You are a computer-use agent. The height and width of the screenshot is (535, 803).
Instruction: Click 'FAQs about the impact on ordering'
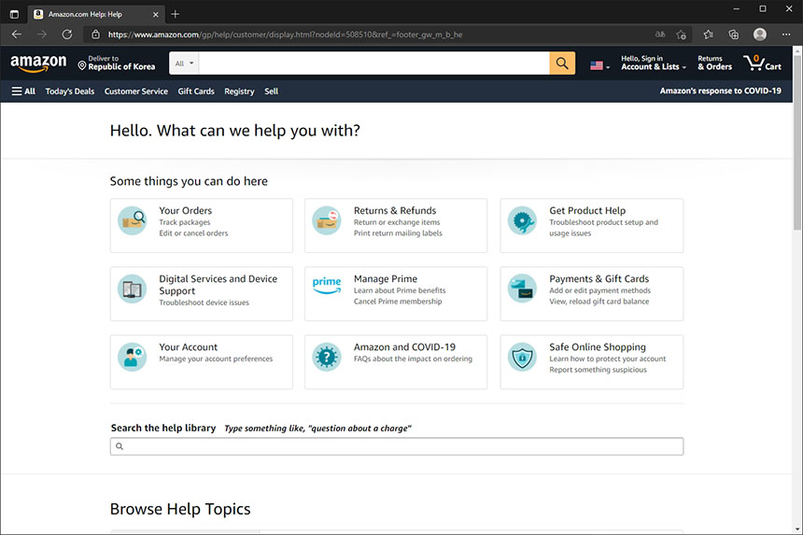[413, 359]
